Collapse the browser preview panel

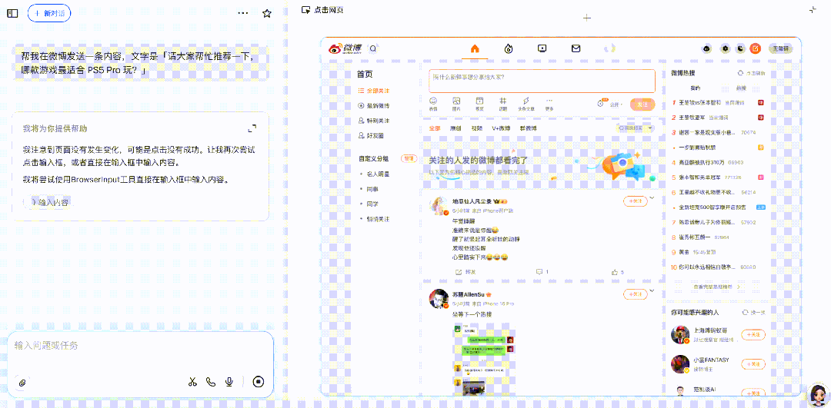(813, 9)
